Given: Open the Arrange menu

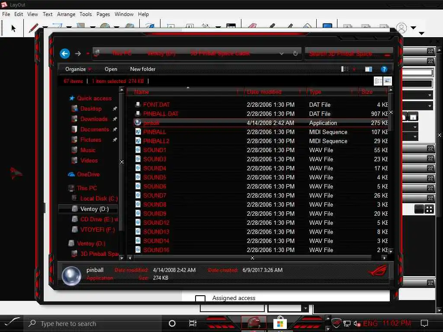Looking at the screenshot, I should point(66,14).
